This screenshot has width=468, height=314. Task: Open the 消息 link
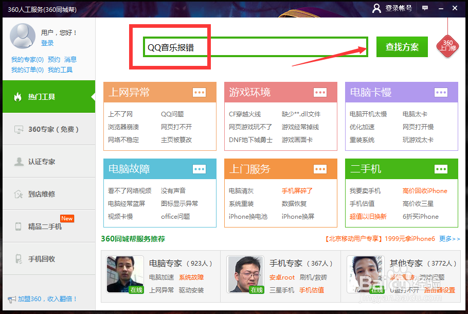[x=70, y=59]
